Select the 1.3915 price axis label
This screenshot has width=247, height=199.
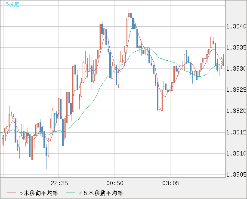[x=236, y=133]
